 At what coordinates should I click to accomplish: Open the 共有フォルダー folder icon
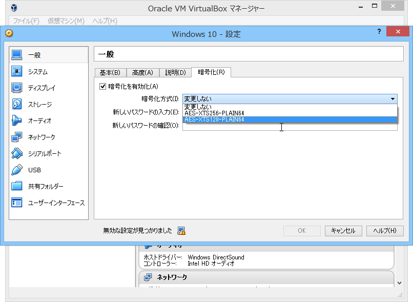tap(16, 186)
